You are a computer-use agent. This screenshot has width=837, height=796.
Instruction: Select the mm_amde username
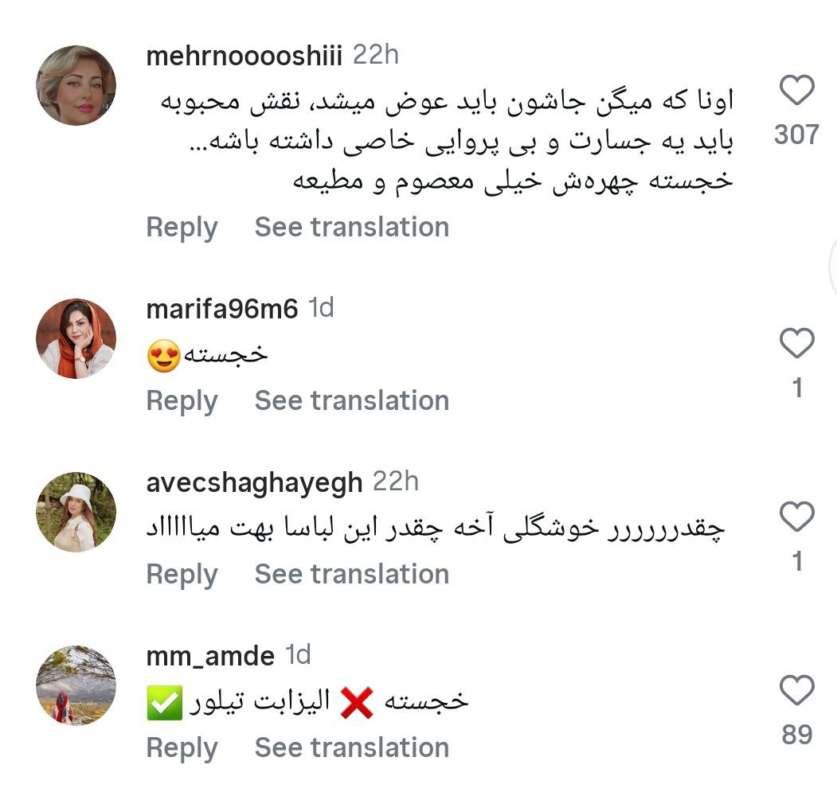[x=210, y=657]
